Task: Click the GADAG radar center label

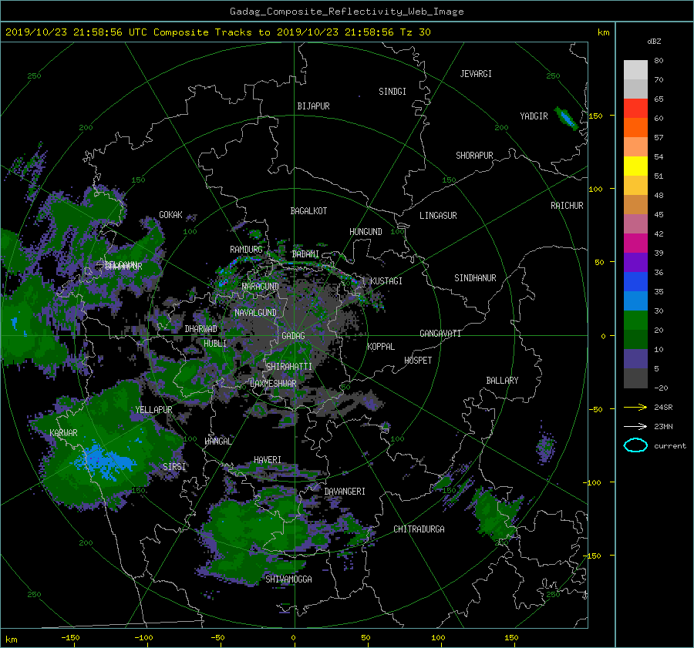Action: point(294,336)
